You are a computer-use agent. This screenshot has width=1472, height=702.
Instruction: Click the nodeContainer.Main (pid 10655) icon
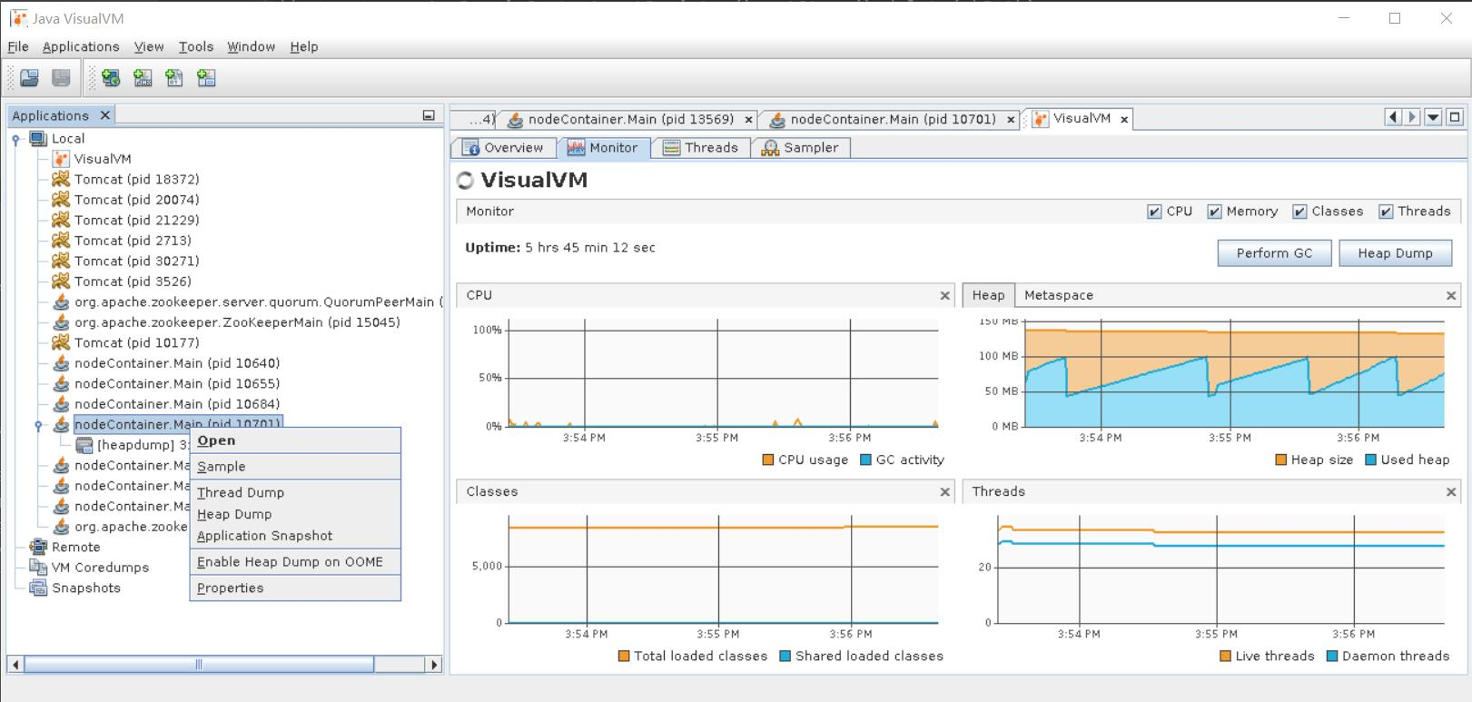tap(61, 383)
